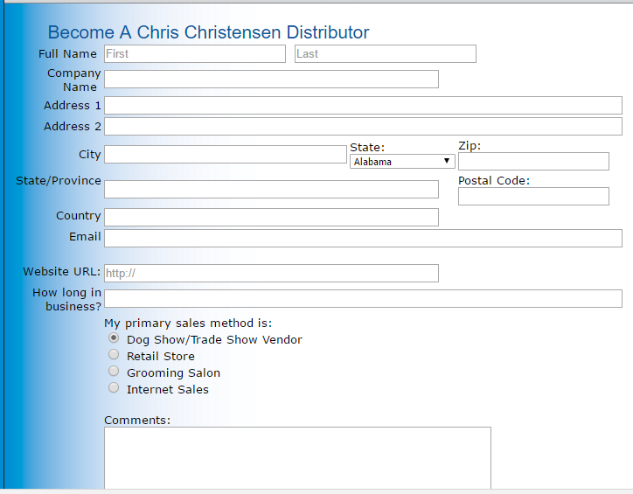The image size is (633, 494).
Task: Click the 'Email' label text
Action: 85,236
